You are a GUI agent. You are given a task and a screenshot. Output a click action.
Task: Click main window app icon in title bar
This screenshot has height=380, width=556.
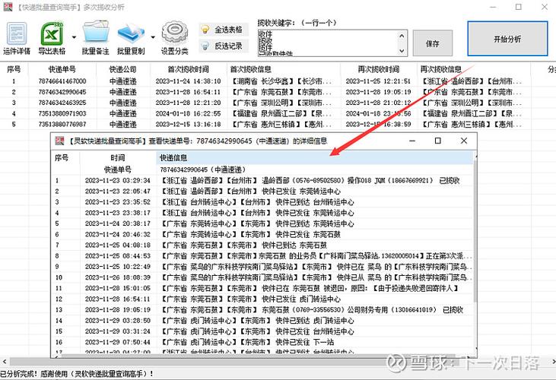click(x=8, y=7)
